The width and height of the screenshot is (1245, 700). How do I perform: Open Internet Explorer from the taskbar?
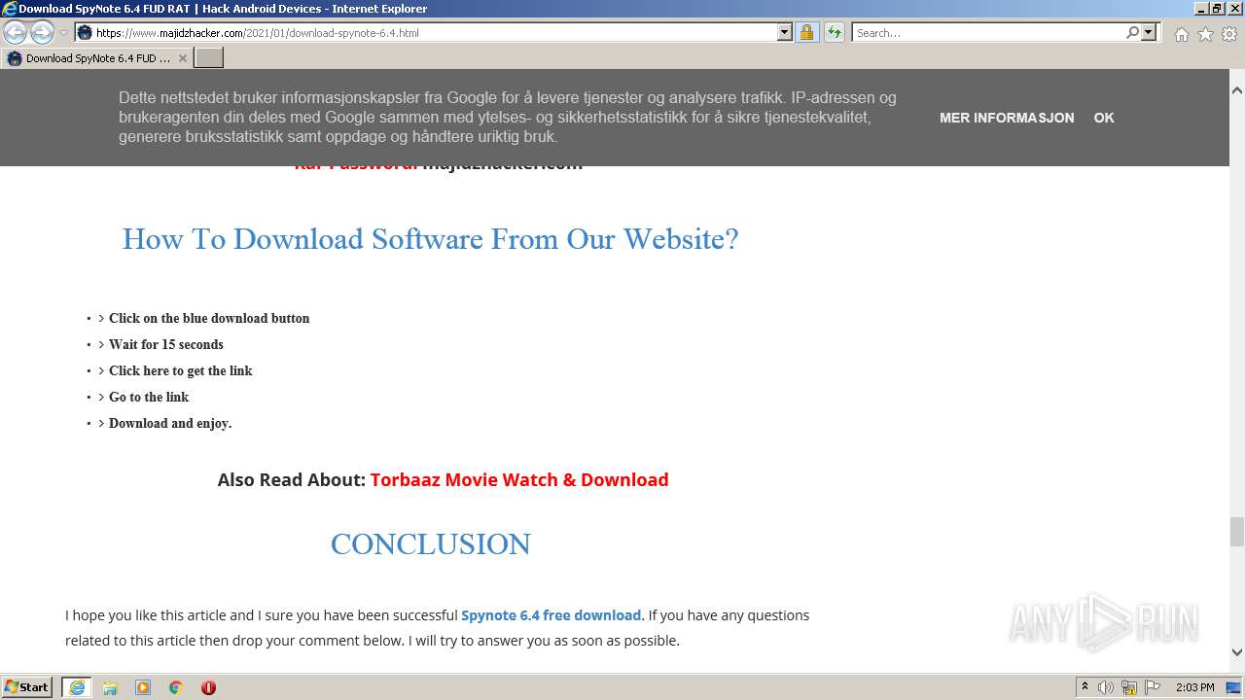click(77, 687)
